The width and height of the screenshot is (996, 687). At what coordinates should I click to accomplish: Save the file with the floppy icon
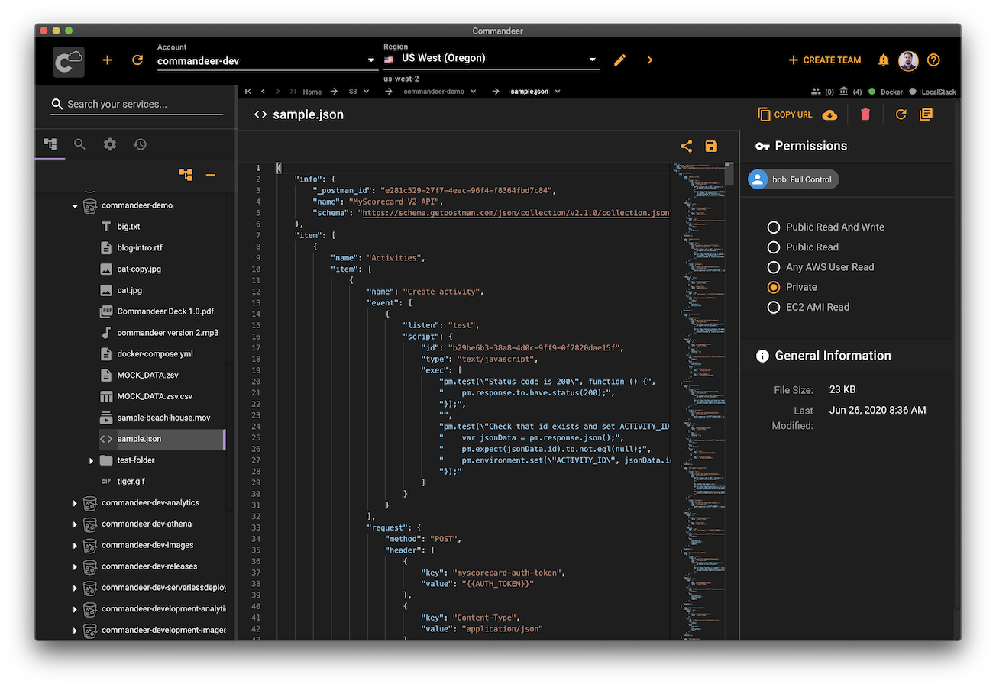(x=711, y=147)
